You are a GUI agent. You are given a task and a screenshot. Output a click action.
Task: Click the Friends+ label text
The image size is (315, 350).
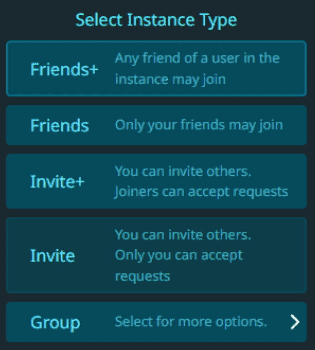tap(64, 69)
